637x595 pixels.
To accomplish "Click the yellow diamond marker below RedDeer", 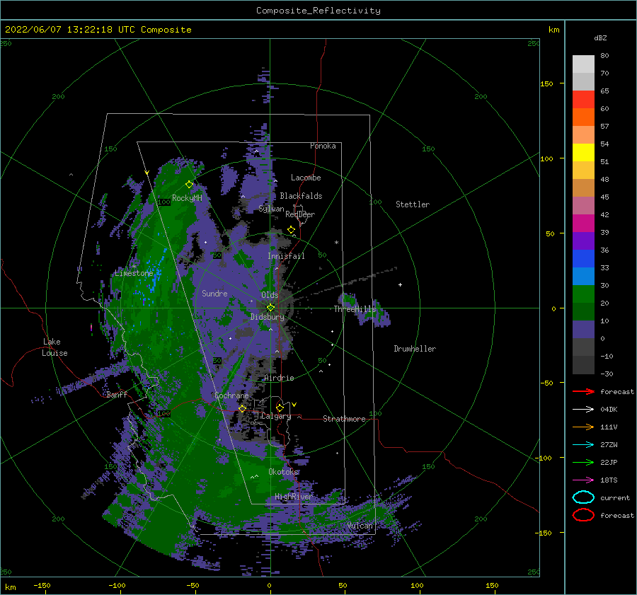I will [x=291, y=230].
